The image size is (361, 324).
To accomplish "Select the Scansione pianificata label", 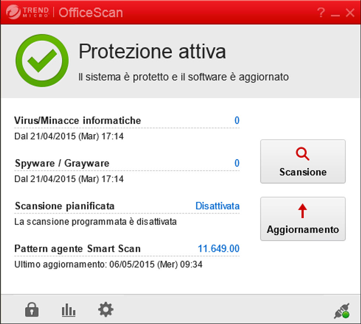I will [x=64, y=206].
